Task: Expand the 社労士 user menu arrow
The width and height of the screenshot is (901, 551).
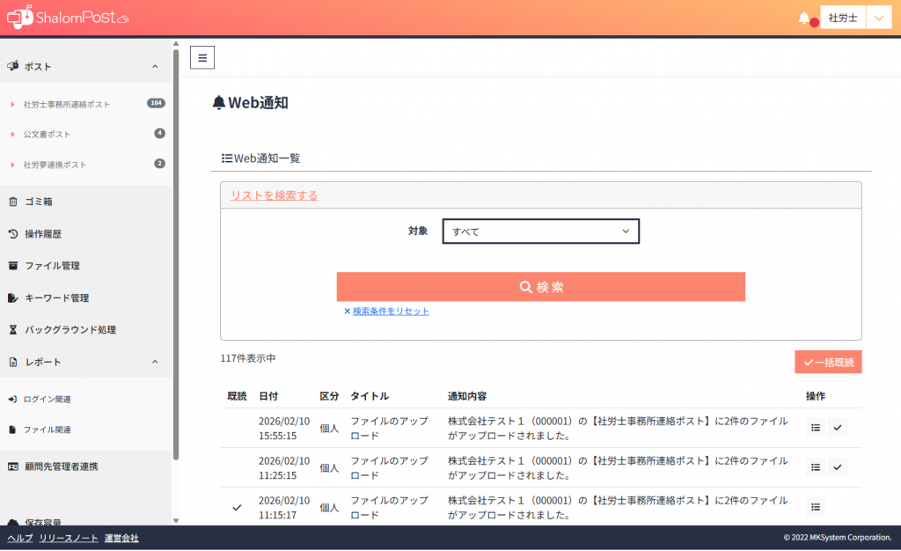Action: click(x=879, y=18)
